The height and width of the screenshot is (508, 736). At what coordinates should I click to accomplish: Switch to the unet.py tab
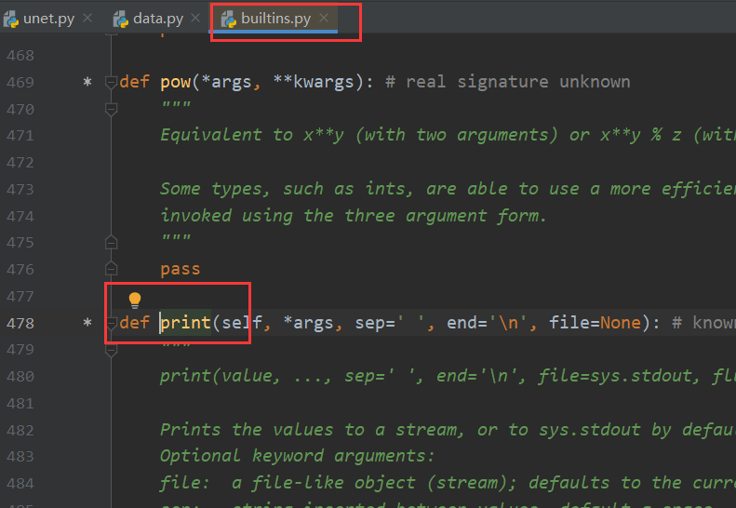pyautogui.click(x=48, y=19)
